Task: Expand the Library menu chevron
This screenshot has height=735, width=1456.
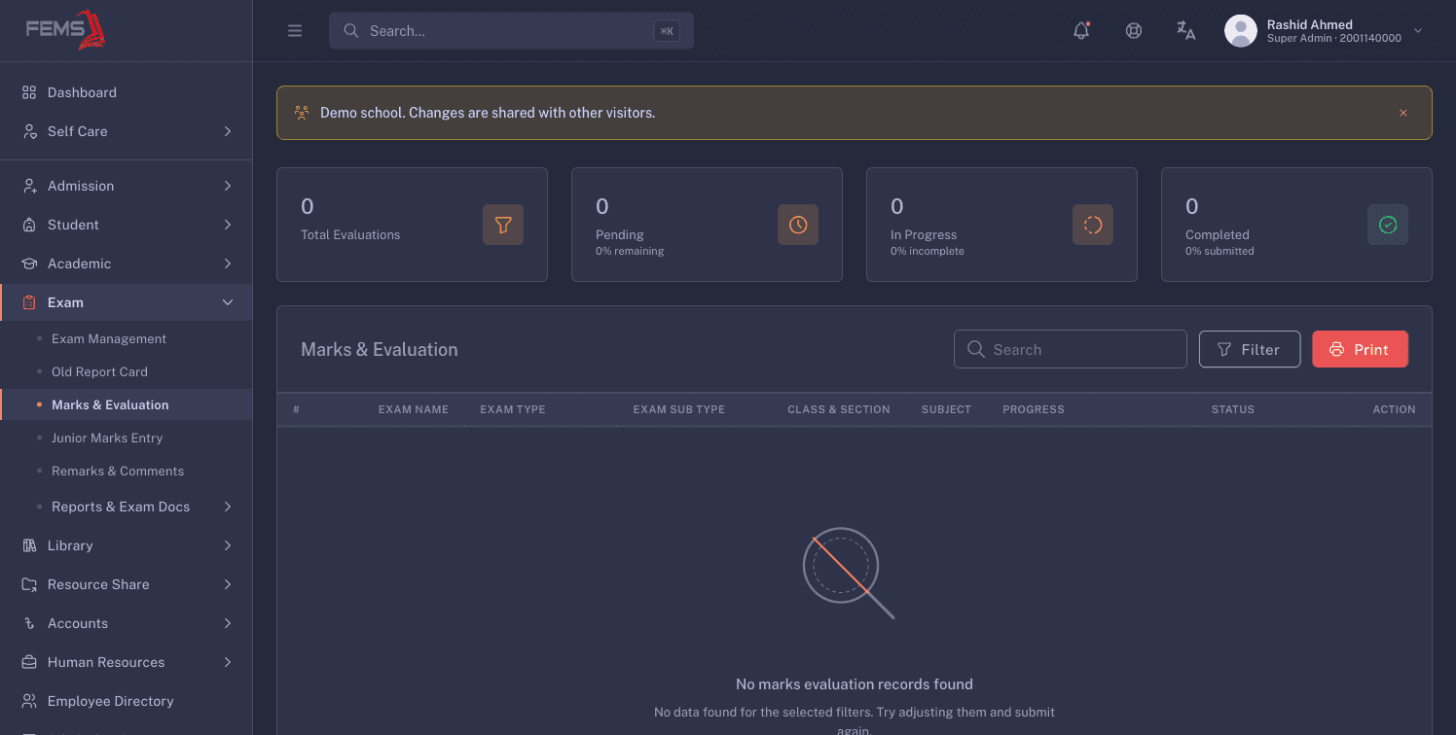Action: pyautogui.click(x=228, y=545)
